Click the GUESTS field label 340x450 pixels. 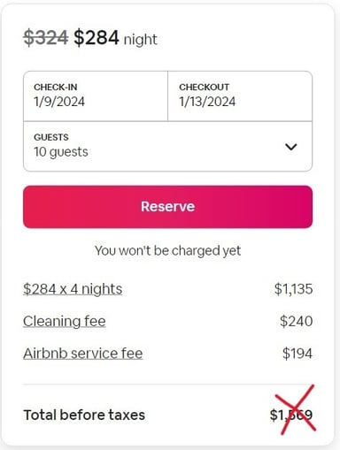click(51, 137)
